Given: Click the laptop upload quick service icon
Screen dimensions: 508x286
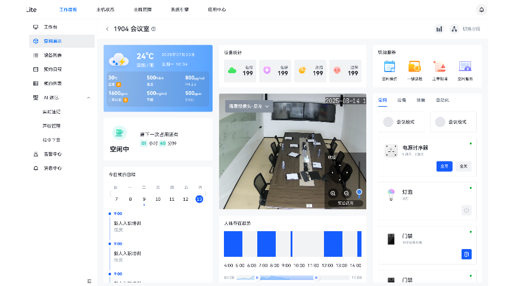Looking at the screenshot, I should coord(465,67).
